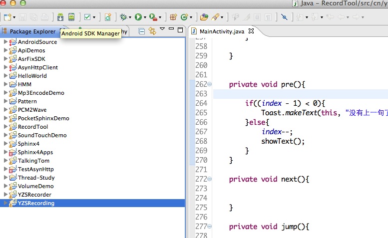Image resolution: width=388 pixels, height=238 pixels.
Task: Minimize the Package Explorer view
Action: [x=171, y=28]
